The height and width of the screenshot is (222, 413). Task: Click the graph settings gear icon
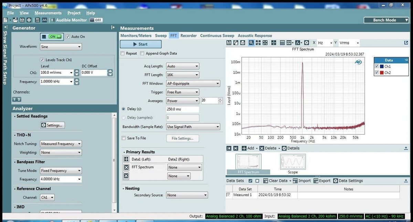pos(306,43)
